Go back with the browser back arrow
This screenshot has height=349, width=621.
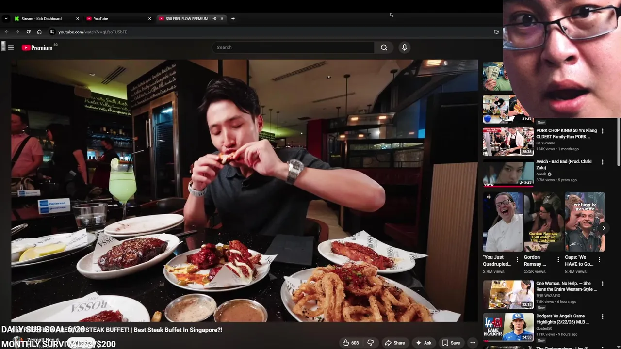coord(6,32)
